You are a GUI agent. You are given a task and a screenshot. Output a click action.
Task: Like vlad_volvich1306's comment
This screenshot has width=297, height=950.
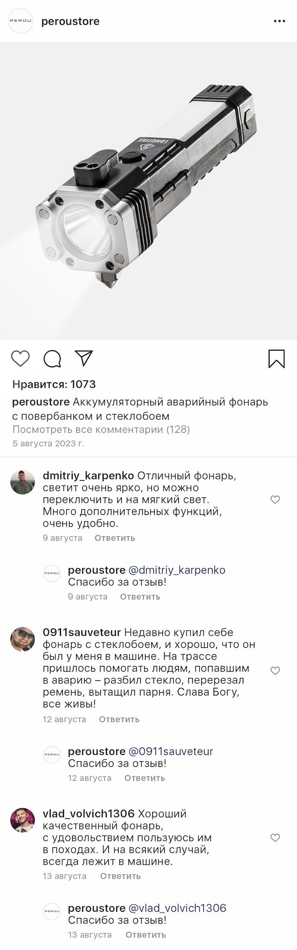click(275, 838)
